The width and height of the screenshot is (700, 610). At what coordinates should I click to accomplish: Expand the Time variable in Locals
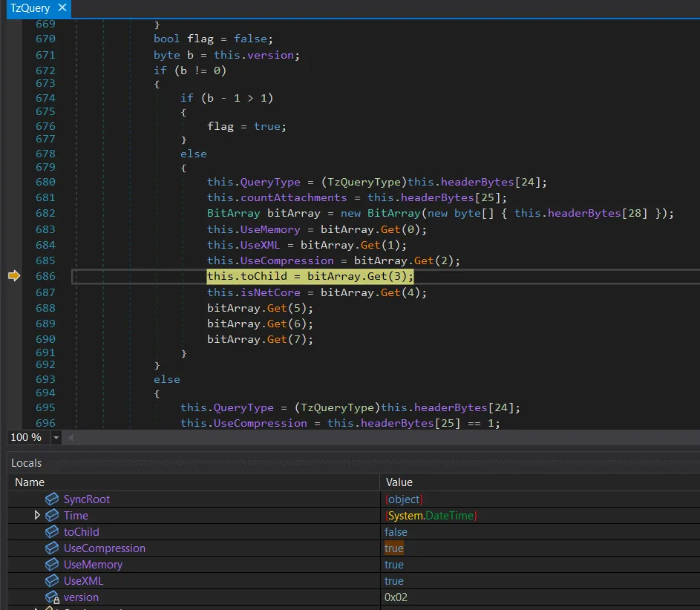(37, 516)
